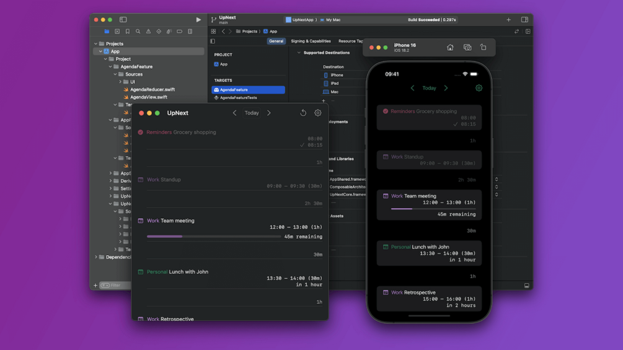Go to next day in UpNext Mac window

tap(269, 113)
